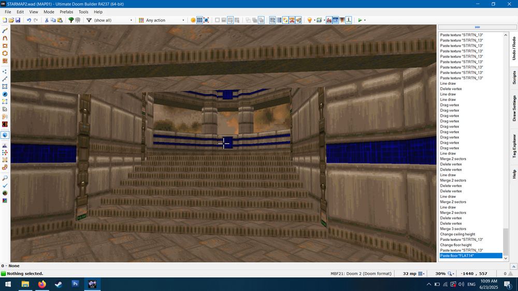Expand the lightbulb dropdown arrow
518x291 pixels.
click(x=314, y=20)
